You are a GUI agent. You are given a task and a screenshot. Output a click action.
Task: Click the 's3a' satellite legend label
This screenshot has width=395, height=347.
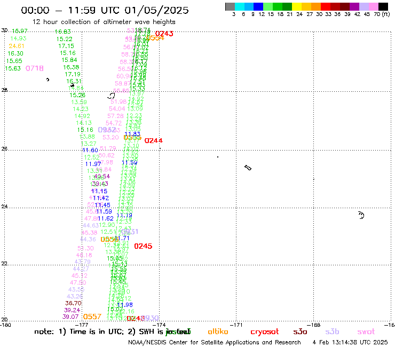[x=300, y=332]
